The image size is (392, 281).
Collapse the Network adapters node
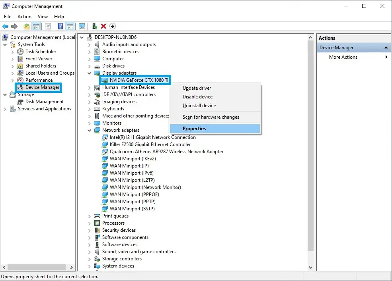click(x=89, y=130)
